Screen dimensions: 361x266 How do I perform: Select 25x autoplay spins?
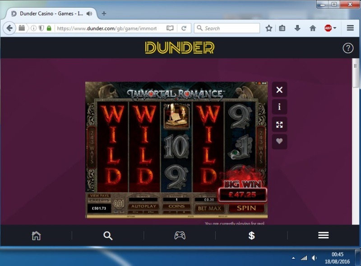151,212
